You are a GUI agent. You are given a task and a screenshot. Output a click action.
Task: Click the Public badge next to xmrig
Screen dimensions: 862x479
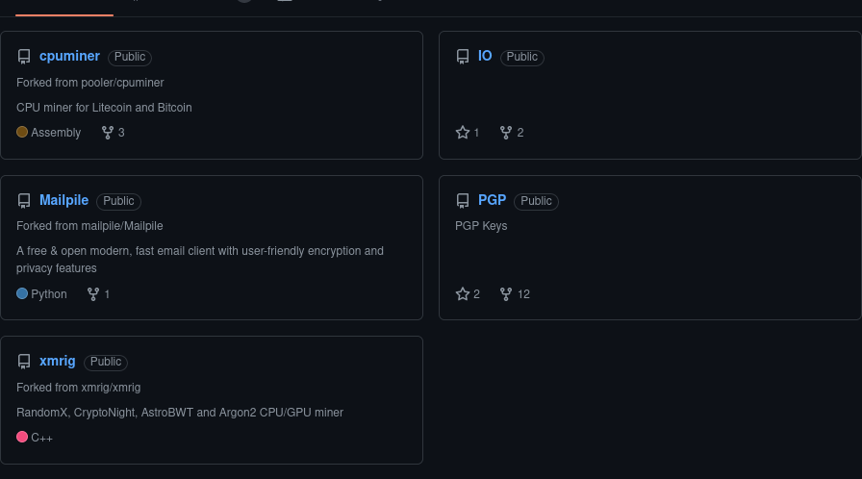point(106,362)
